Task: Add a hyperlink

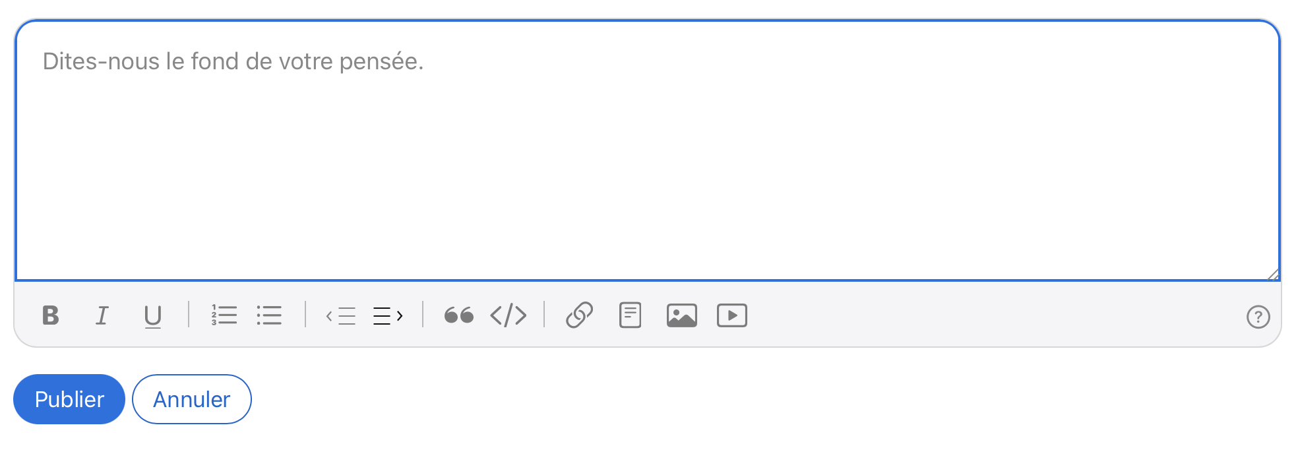Action: [x=579, y=315]
